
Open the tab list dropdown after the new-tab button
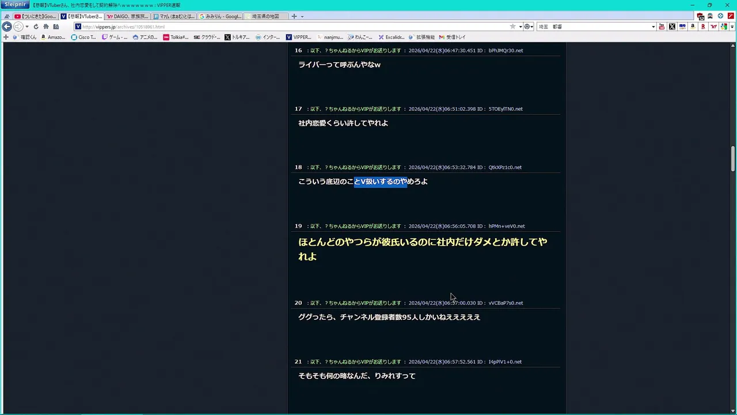[303, 16]
